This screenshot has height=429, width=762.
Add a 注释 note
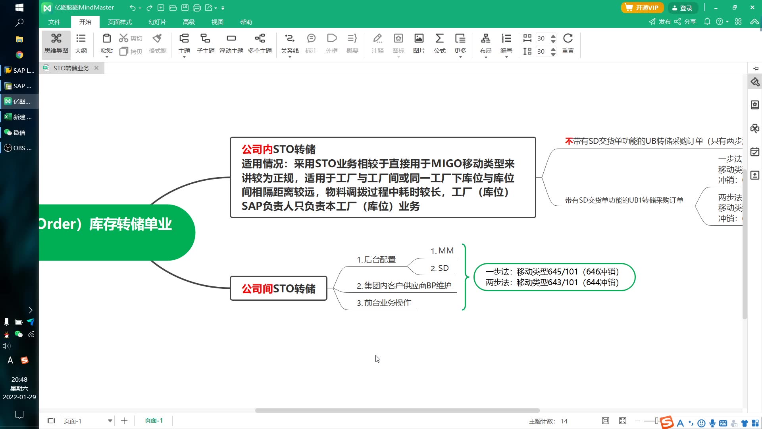378,44
